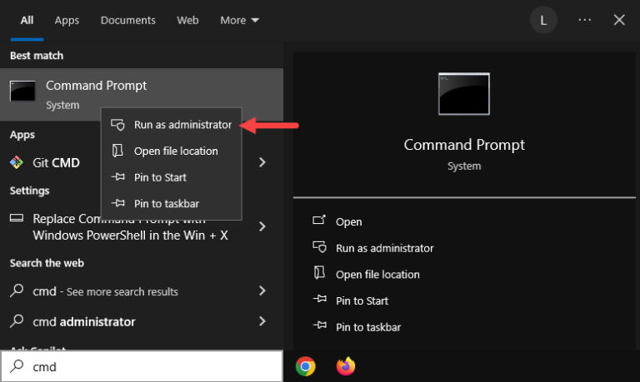Image resolution: width=640 pixels, height=382 pixels.
Task: Switch to the Documents tab
Action: coord(127,20)
